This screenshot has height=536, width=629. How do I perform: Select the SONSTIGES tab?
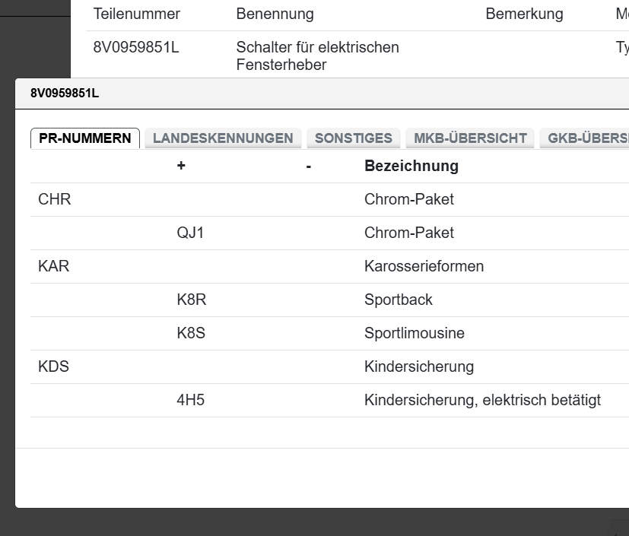(354, 138)
